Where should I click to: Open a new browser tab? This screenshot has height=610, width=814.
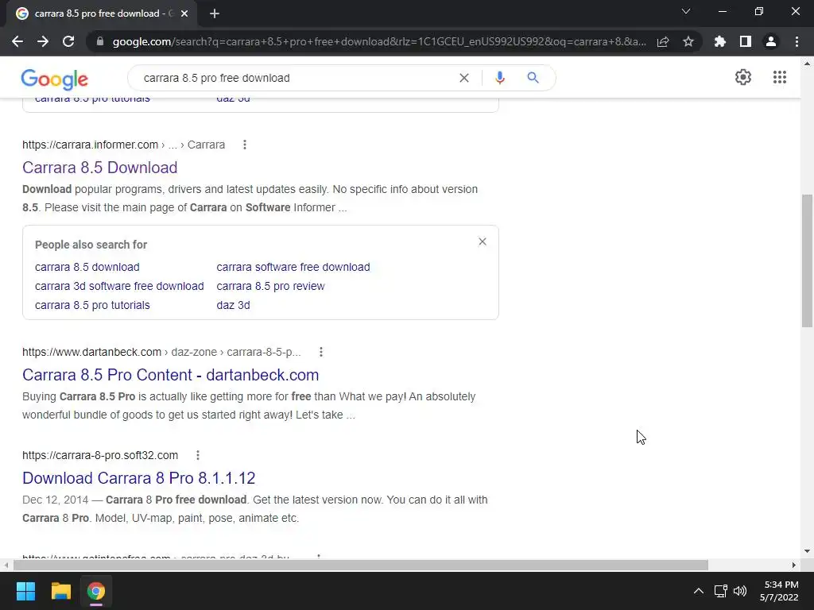coord(215,14)
